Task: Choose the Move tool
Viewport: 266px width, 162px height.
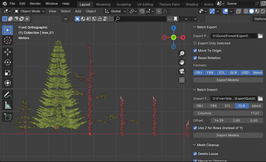Action: click(x=7, y=52)
